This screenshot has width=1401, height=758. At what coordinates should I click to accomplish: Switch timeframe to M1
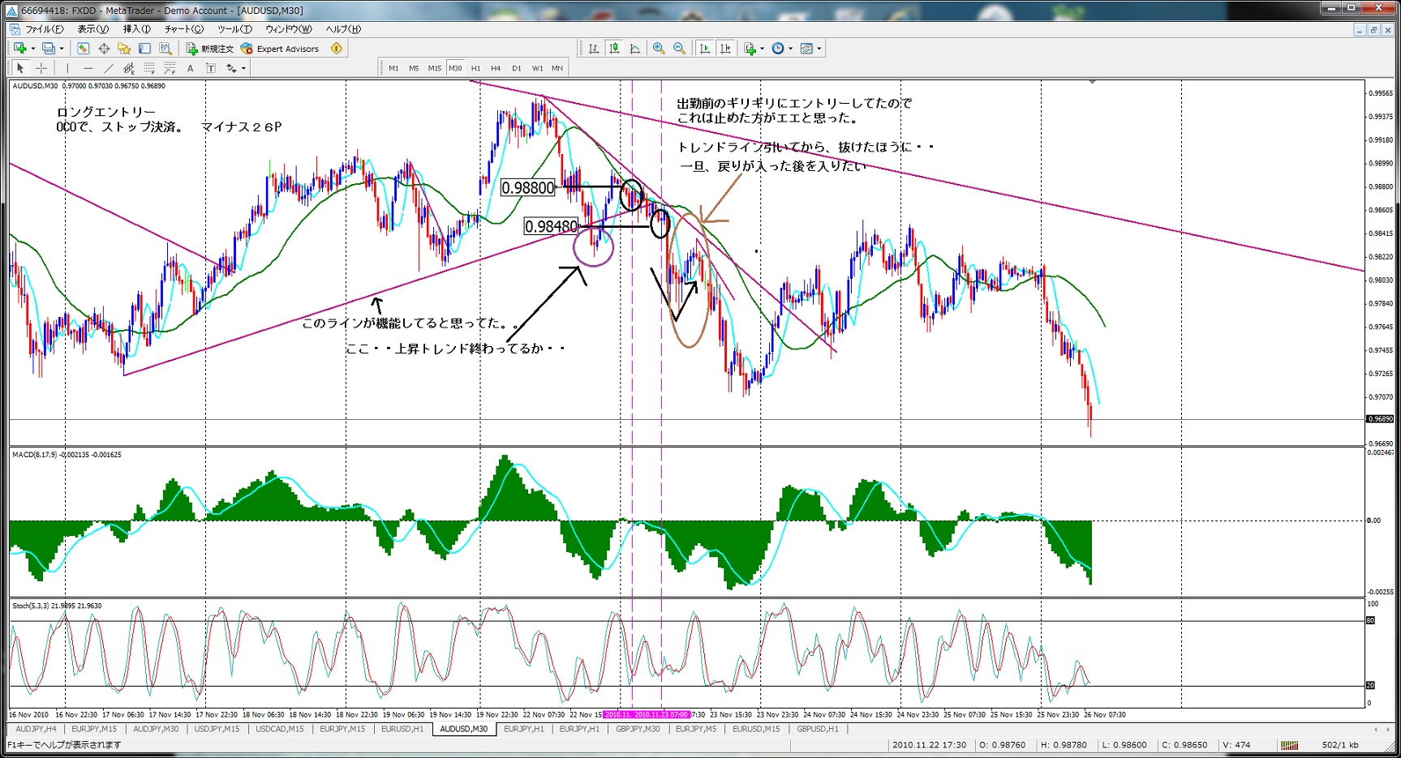pos(393,68)
